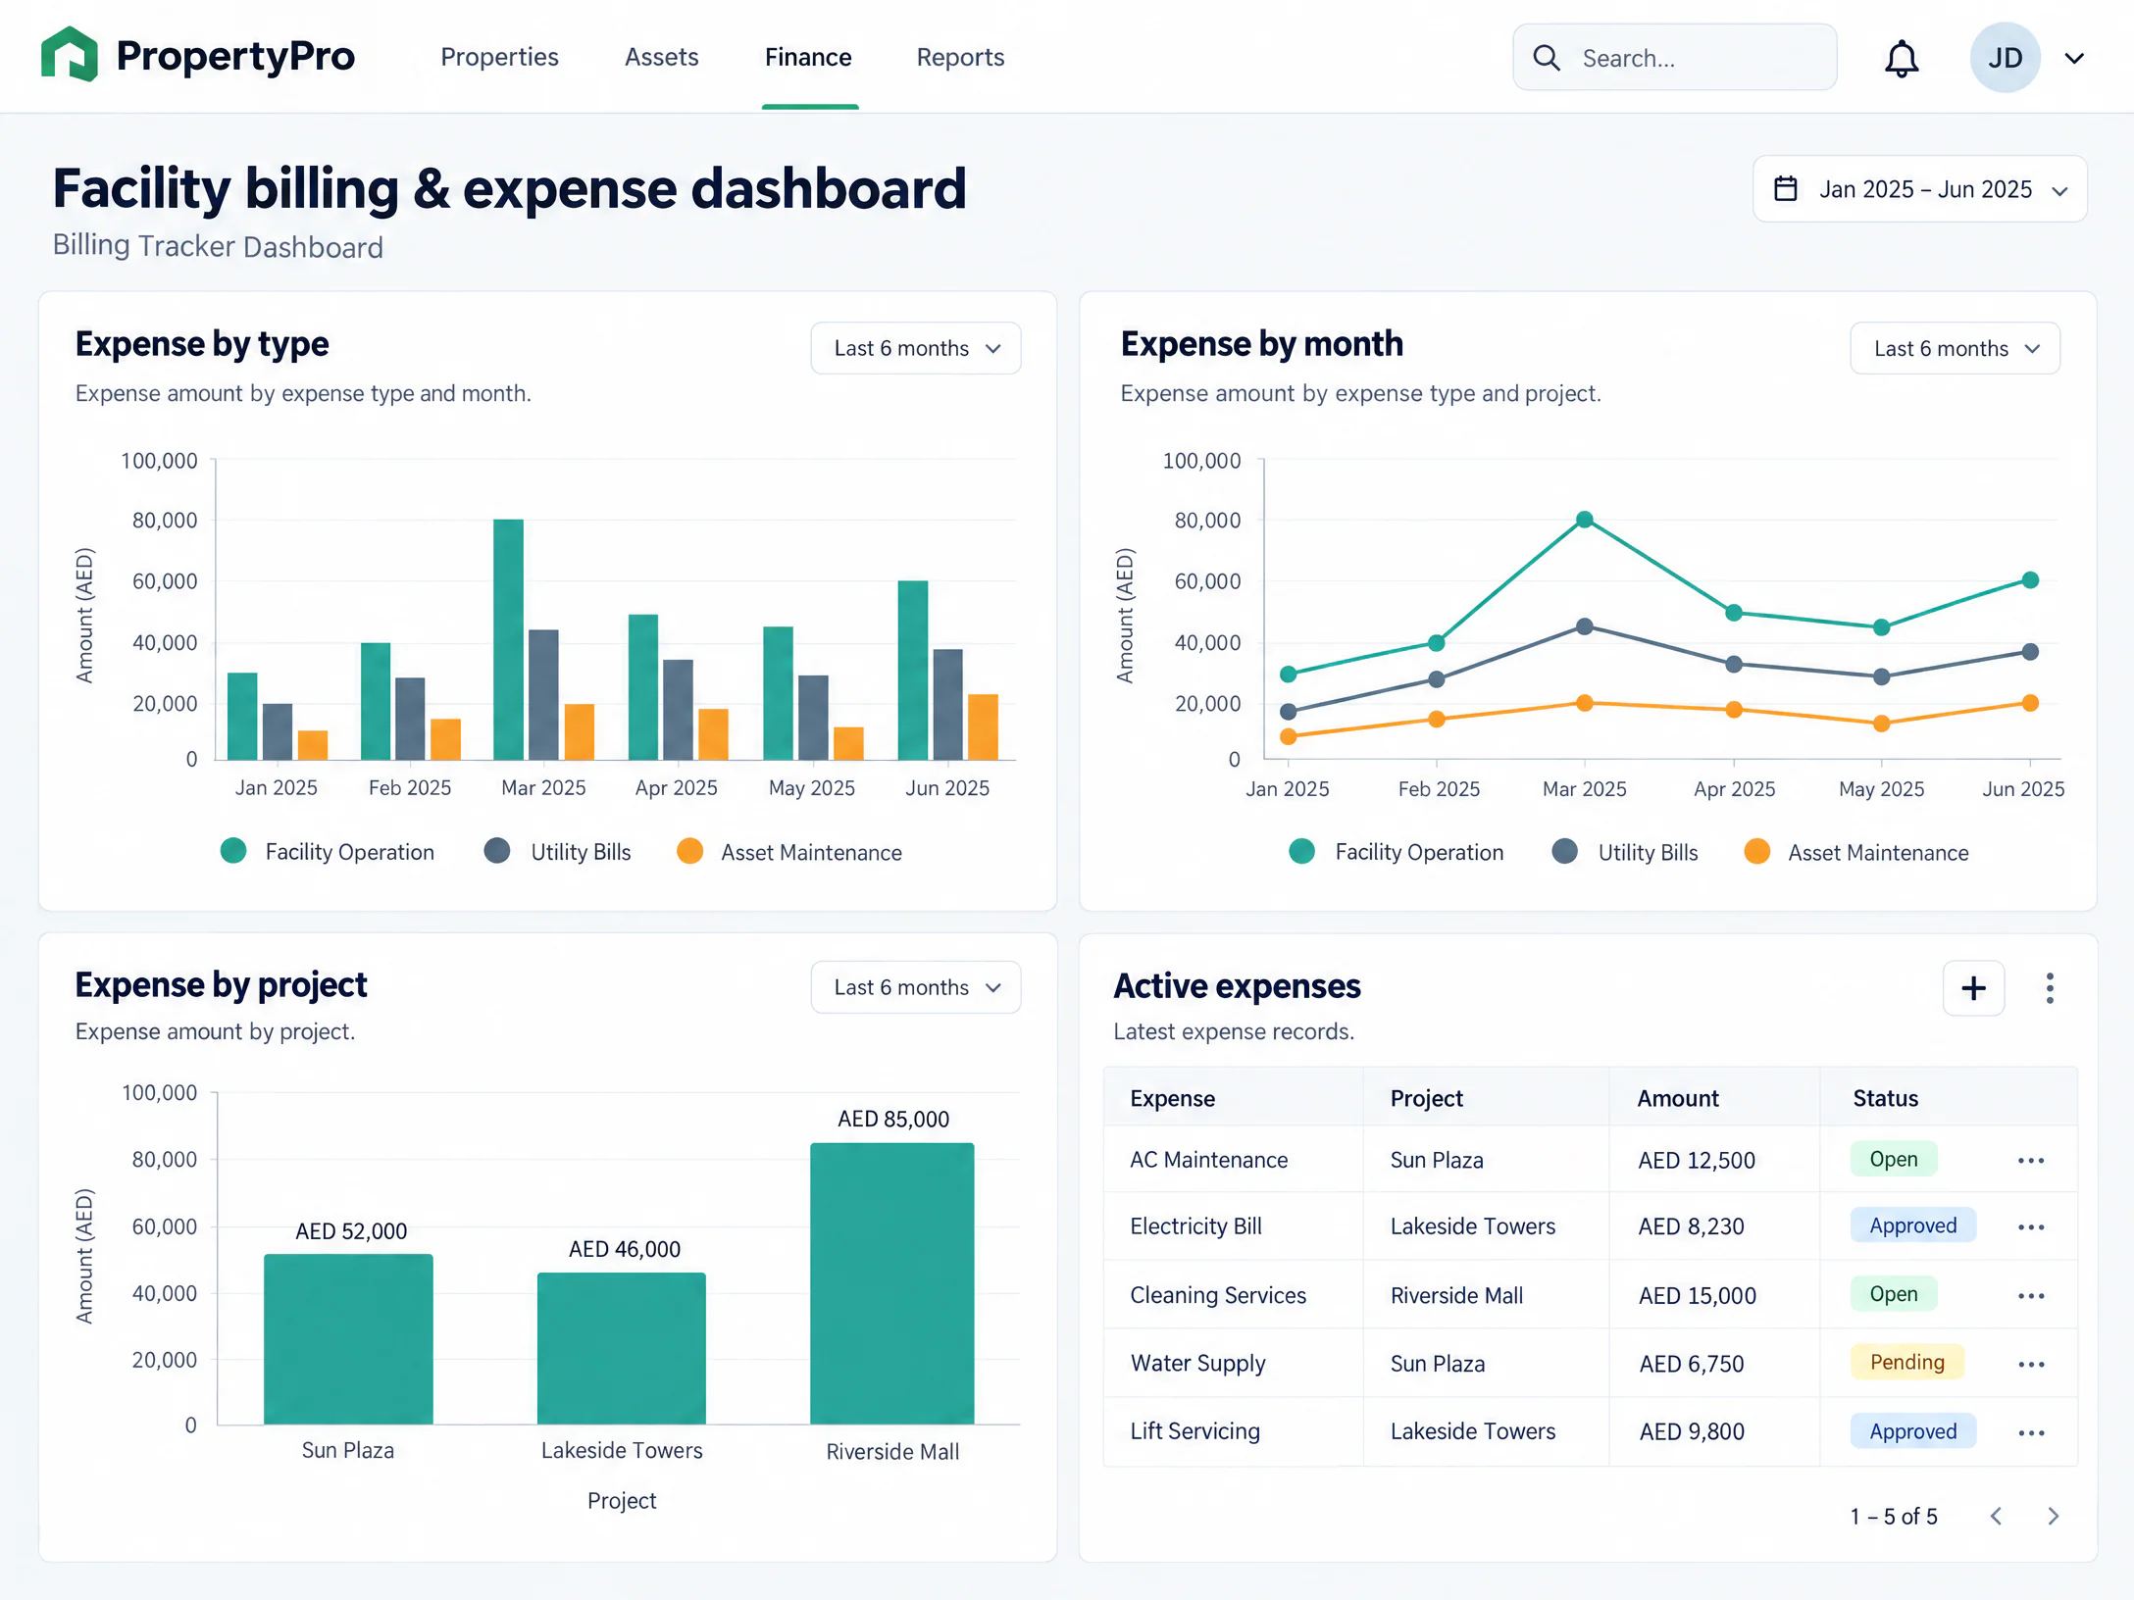Toggle Utility Bills legend in Expense by month
The width and height of the screenshot is (2134, 1600).
tap(1625, 852)
